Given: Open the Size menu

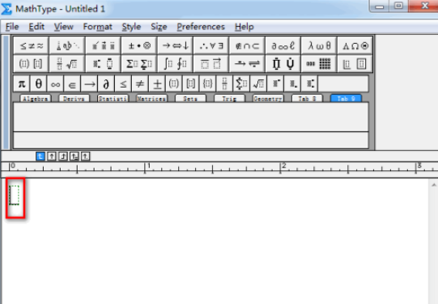Looking at the screenshot, I should point(159,27).
